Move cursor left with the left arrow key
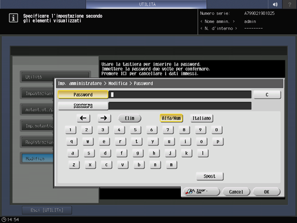The width and height of the screenshot is (297, 223). point(83,118)
